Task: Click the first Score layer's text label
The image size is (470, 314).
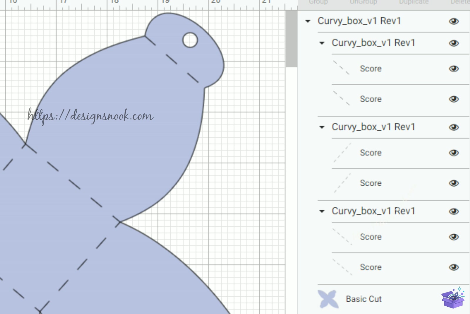Action: point(371,69)
